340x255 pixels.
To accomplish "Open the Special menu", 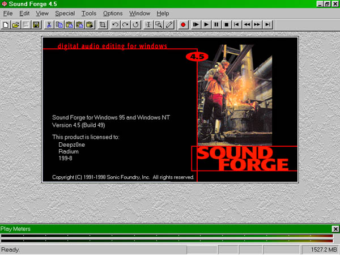I will tap(65, 14).
